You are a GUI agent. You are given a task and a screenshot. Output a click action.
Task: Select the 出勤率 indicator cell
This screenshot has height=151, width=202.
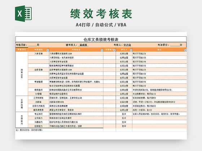tap(39, 102)
